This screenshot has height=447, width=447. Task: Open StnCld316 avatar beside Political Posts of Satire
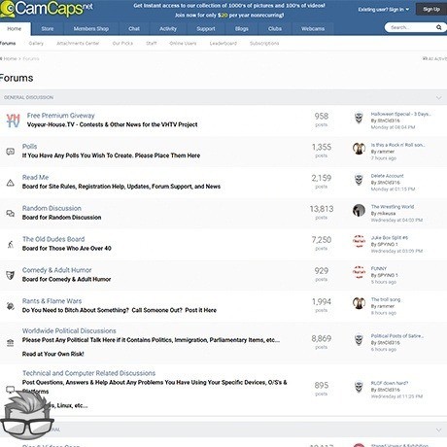pyautogui.click(x=359, y=340)
